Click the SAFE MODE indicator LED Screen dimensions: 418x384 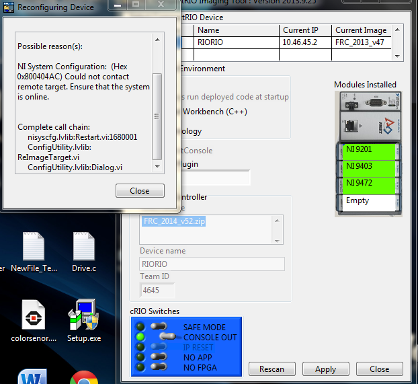pos(140,326)
